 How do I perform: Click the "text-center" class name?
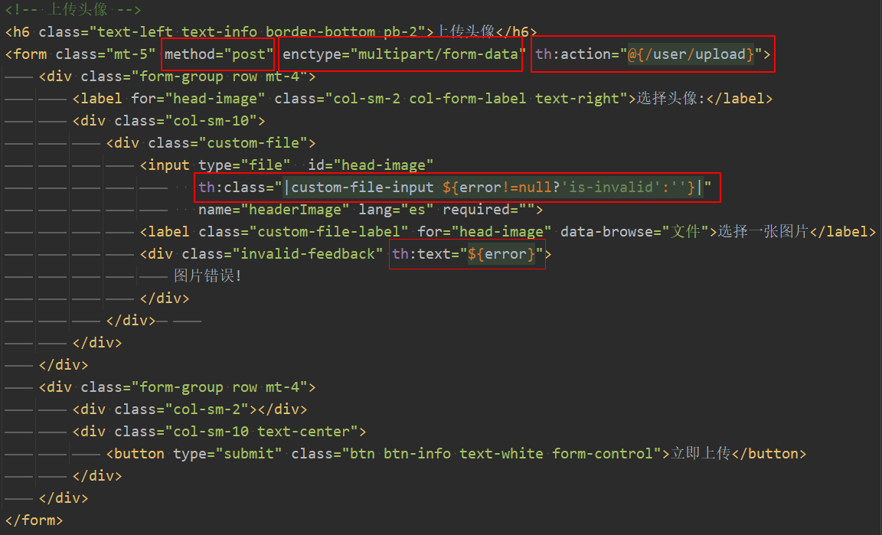(304, 432)
